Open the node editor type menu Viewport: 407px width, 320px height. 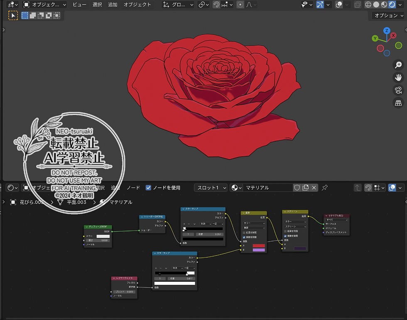click(x=12, y=188)
